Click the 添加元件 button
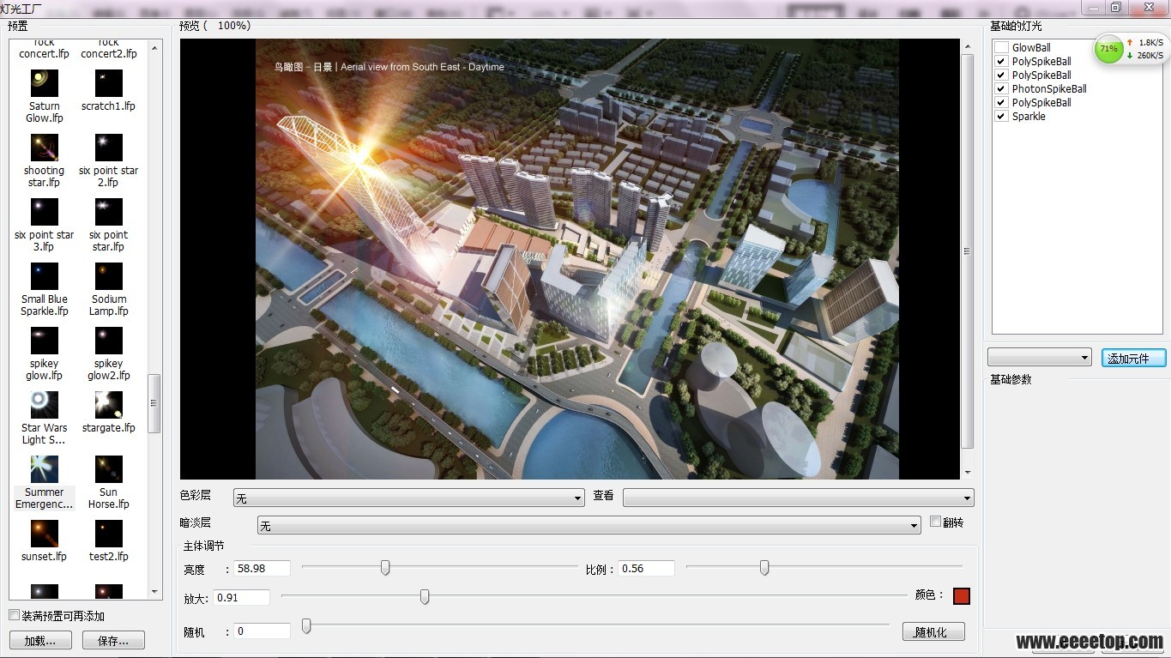The image size is (1171, 658). [1133, 358]
